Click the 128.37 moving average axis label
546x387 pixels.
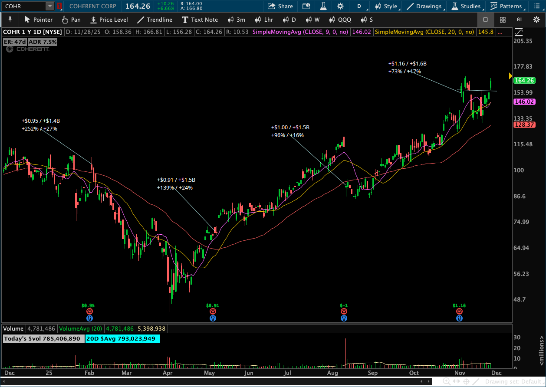click(523, 125)
